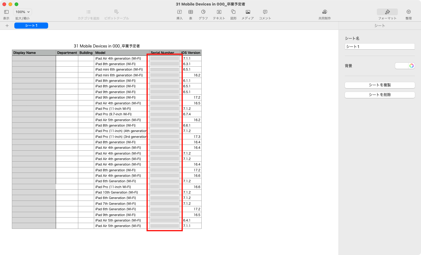The image size is (421, 255).
Task: Click the Table (表) toolbar icon
Action: 191,12
